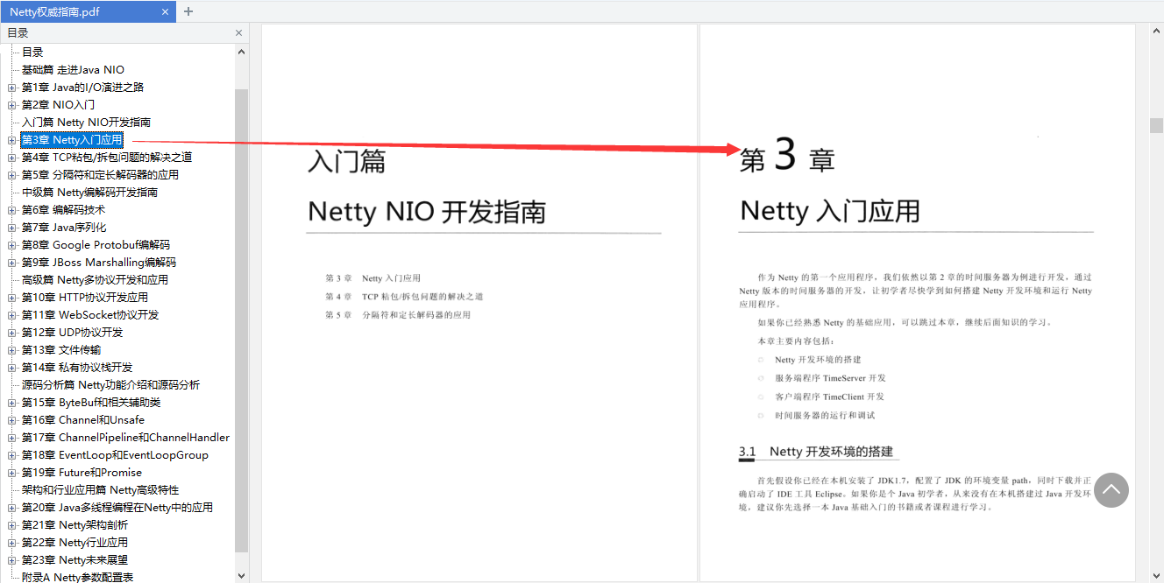Expand 第19章 Future和Promise node

(11, 473)
